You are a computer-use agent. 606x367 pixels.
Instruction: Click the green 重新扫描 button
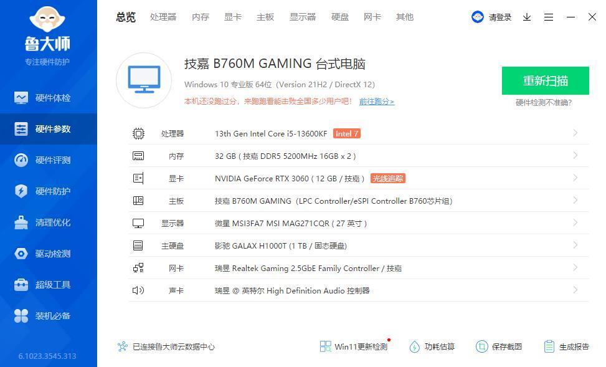pyautogui.click(x=546, y=81)
